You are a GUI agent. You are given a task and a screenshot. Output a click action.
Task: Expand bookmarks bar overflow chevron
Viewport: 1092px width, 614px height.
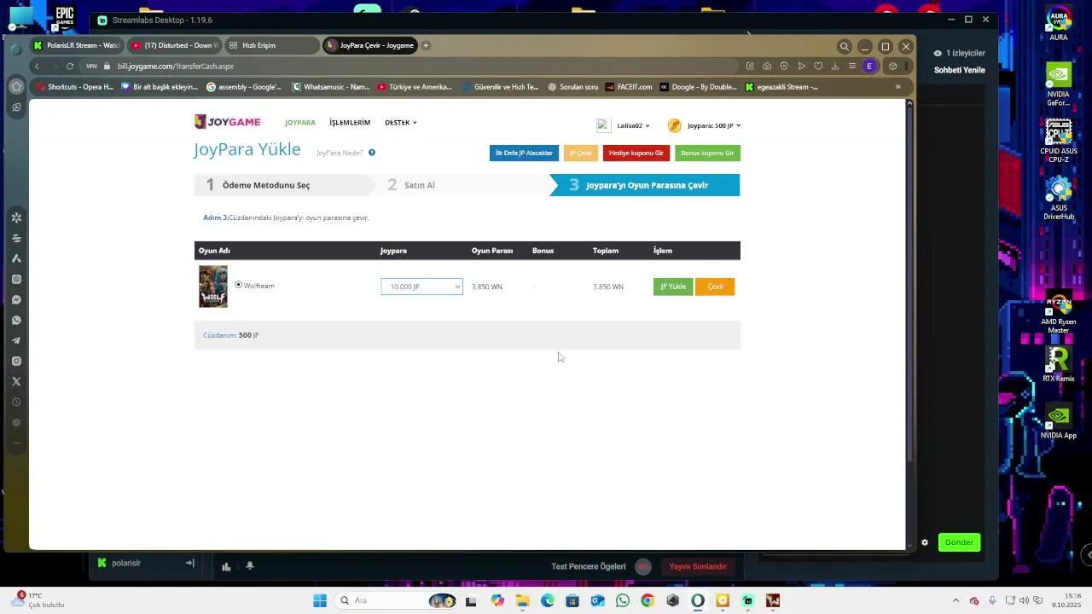click(897, 86)
